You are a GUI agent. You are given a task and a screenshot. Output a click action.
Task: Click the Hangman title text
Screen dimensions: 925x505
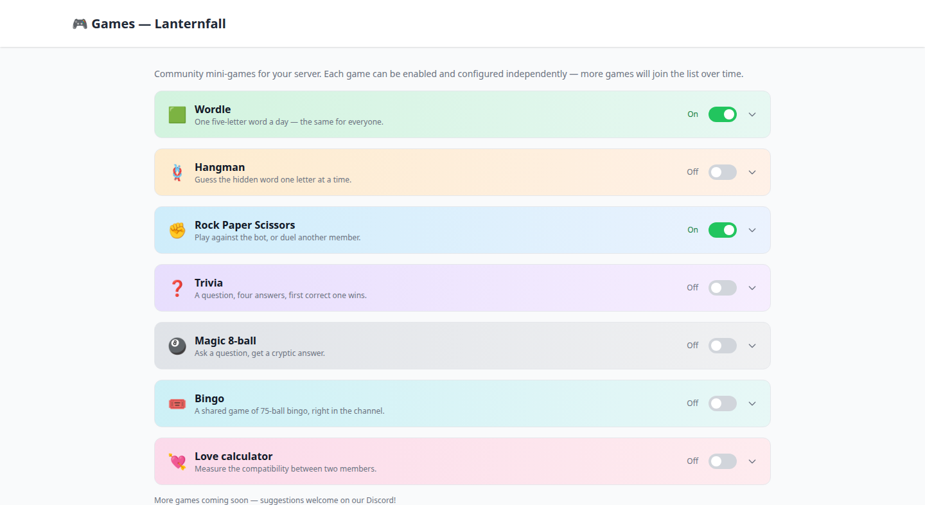pyautogui.click(x=220, y=167)
